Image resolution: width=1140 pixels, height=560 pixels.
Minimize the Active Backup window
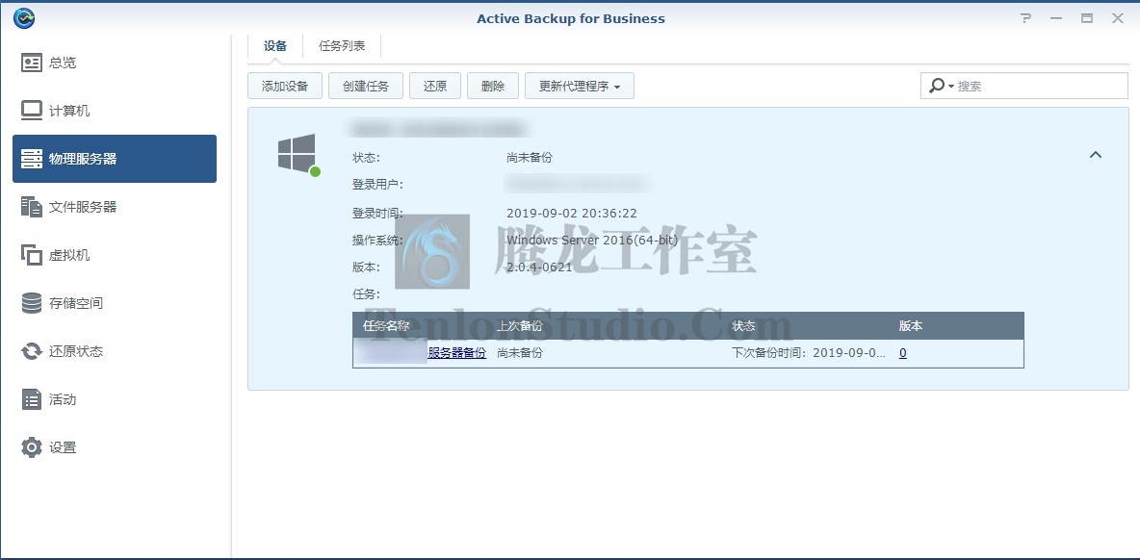[1056, 19]
